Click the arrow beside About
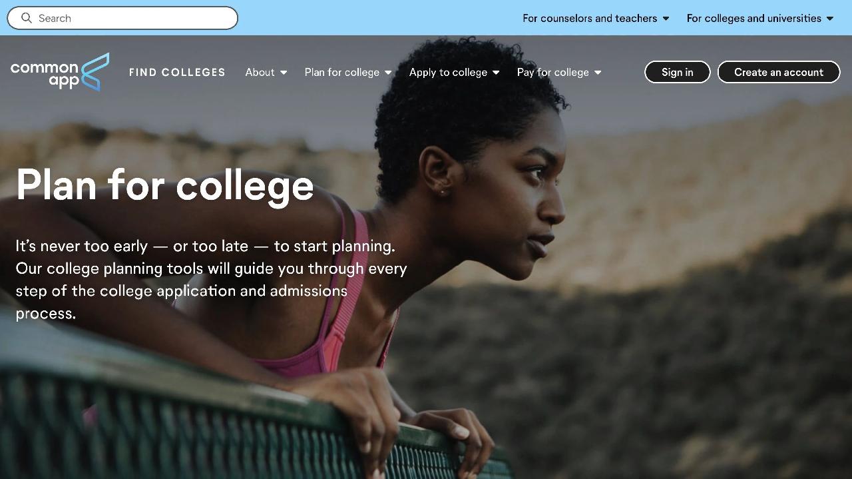Image resolution: width=852 pixels, height=479 pixels. point(284,73)
